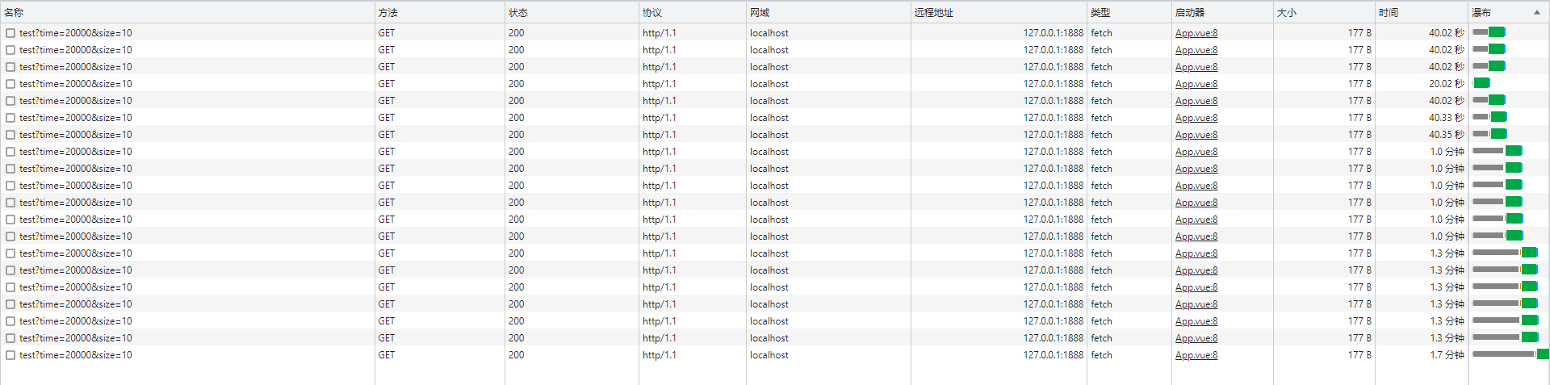The height and width of the screenshot is (385, 1550).
Task: Sort requests by the 名称 column header
Action: tap(14, 12)
